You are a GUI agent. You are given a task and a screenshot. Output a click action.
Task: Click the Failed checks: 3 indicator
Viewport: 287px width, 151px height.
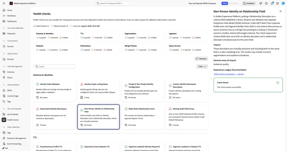[41, 26]
